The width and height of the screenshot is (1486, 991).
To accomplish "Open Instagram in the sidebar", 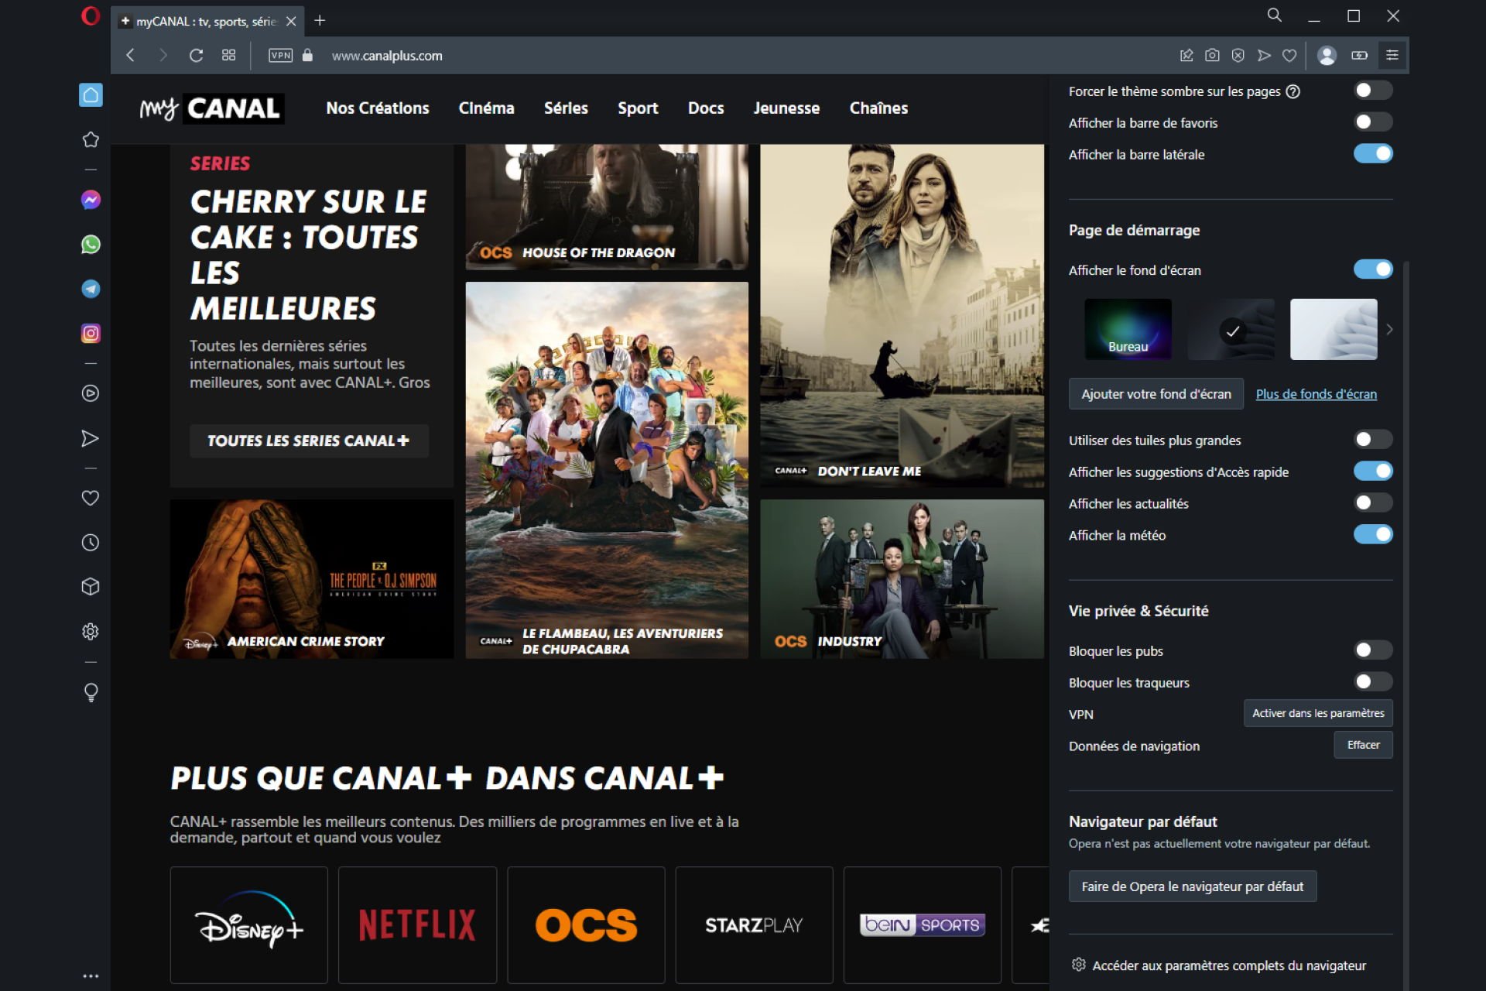I will point(91,334).
